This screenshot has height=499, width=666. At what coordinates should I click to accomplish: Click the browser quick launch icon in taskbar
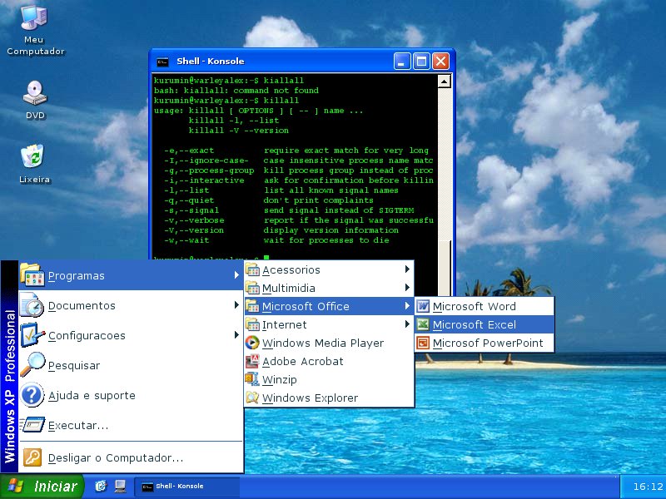(101, 486)
